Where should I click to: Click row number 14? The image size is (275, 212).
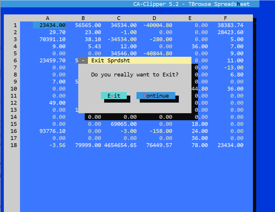tap(14, 117)
